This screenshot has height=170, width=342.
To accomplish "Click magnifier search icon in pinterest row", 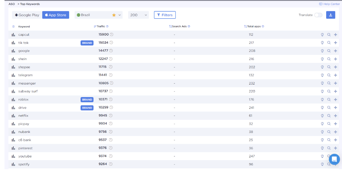I will [329, 148].
